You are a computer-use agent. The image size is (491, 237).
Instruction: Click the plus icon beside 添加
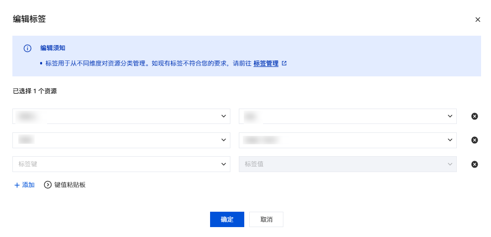[x=17, y=185]
